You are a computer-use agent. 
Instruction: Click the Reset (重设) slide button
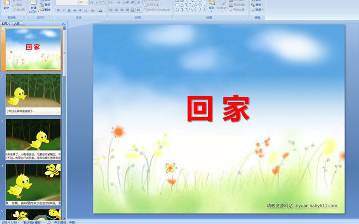[45, 5]
